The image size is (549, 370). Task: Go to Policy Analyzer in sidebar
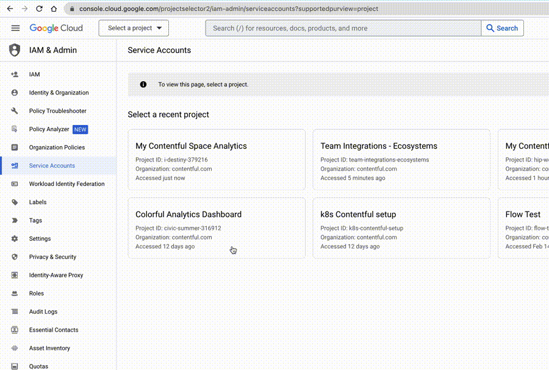49,129
